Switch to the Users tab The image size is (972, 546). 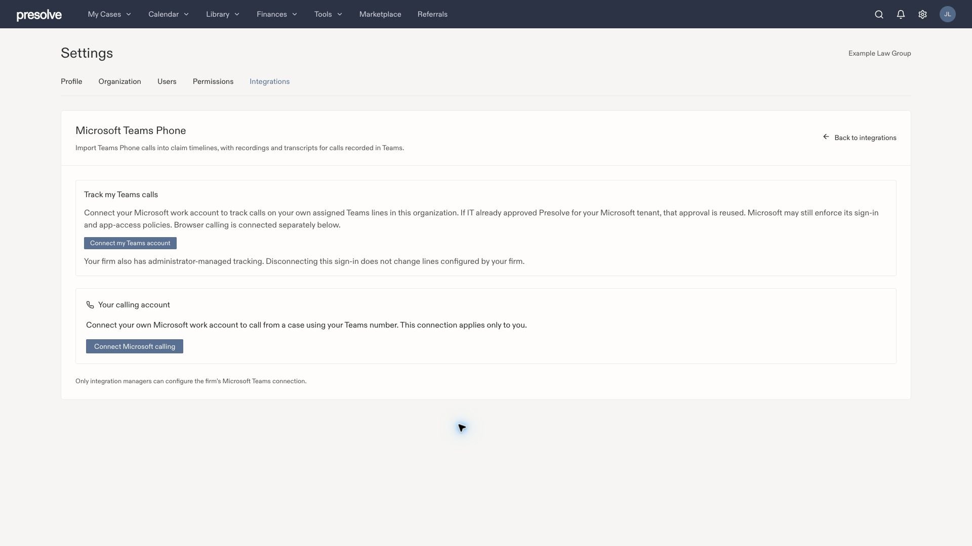pyautogui.click(x=167, y=81)
